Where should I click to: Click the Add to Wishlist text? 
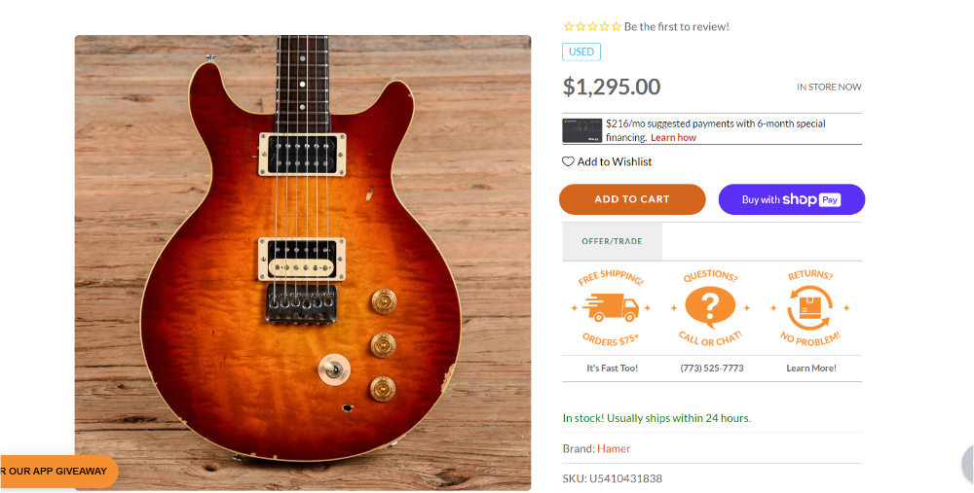615,161
